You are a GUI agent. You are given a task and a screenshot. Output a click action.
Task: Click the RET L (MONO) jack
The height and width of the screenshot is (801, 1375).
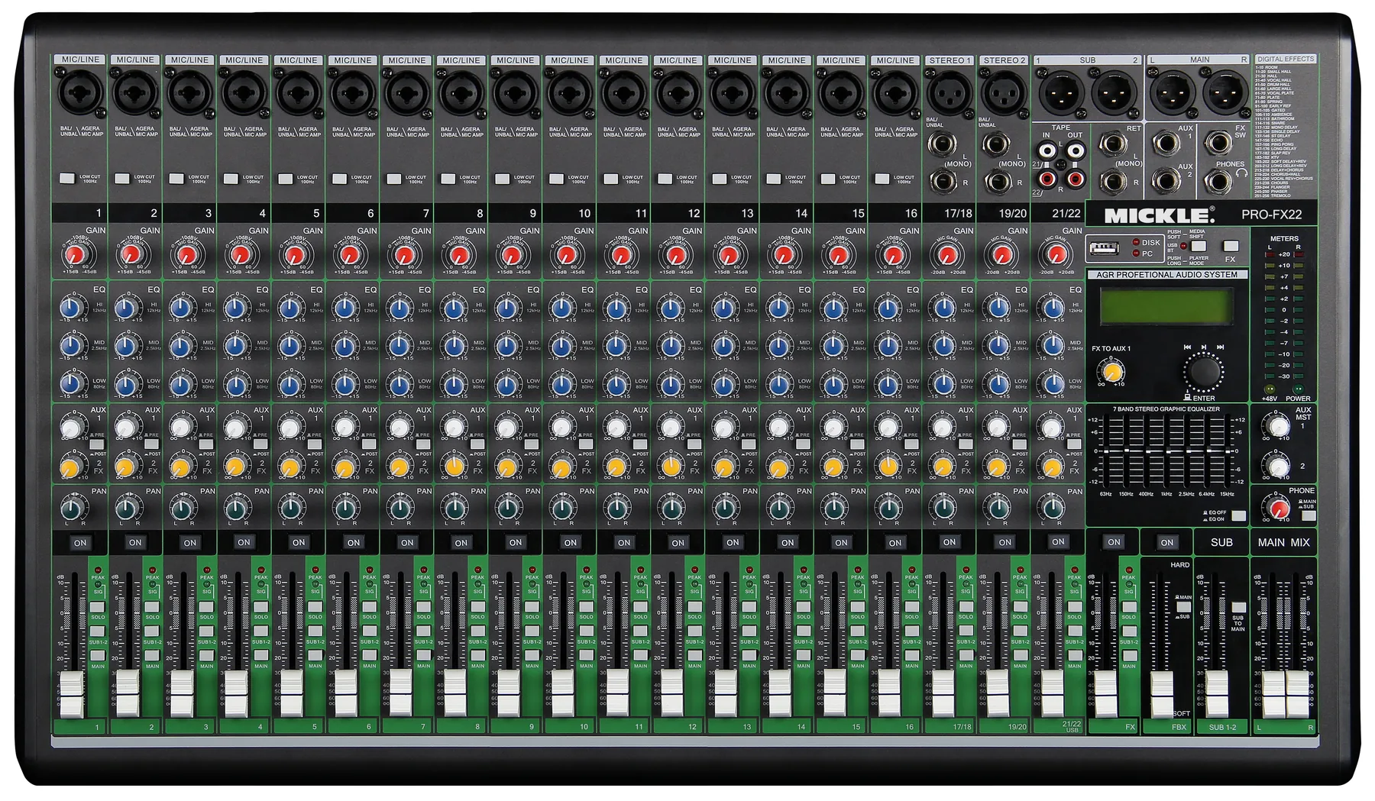[x=1113, y=144]
